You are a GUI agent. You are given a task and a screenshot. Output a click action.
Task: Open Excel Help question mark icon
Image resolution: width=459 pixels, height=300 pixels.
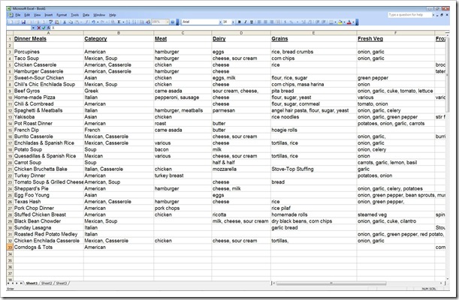[x=173, y=22]
